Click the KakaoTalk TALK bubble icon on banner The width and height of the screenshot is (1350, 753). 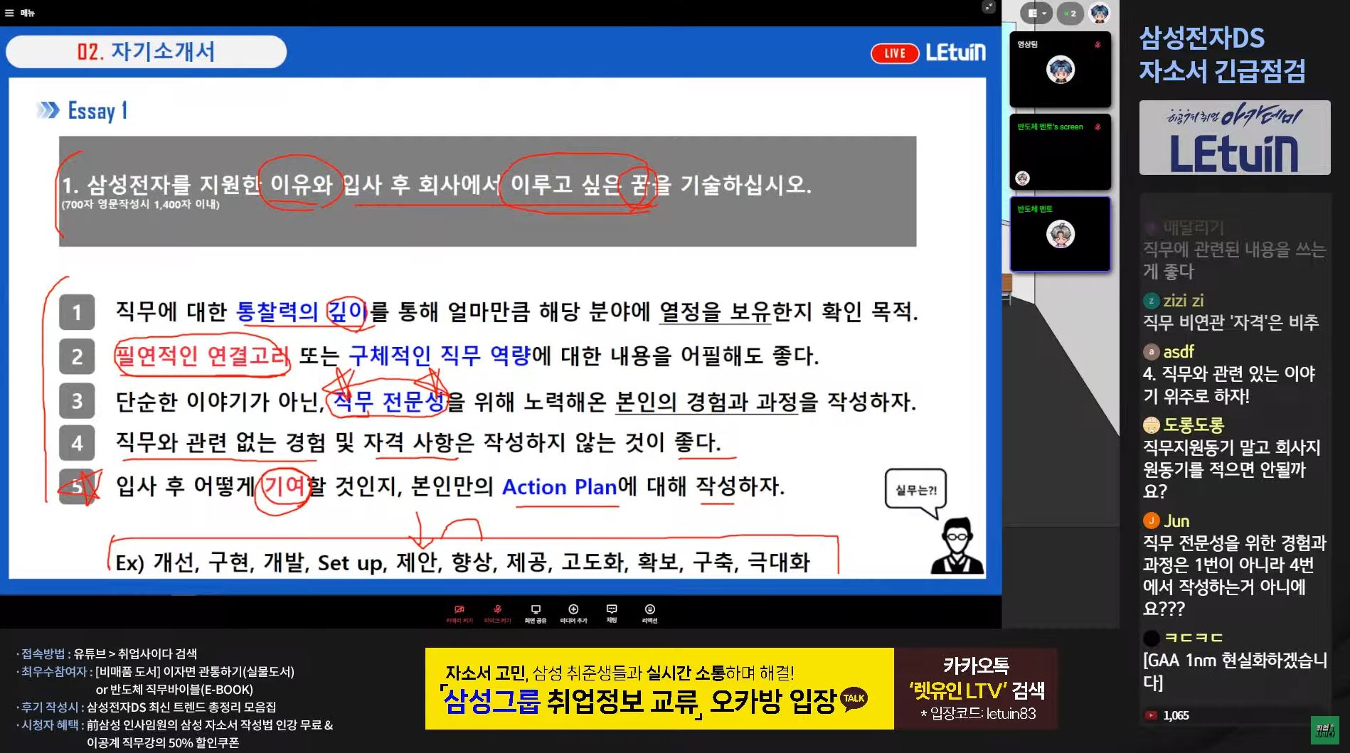click(854, 700)
